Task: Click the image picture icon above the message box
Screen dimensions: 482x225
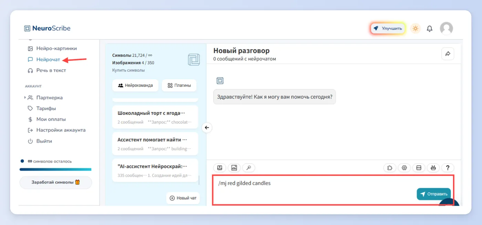Action: pos(234,168)
